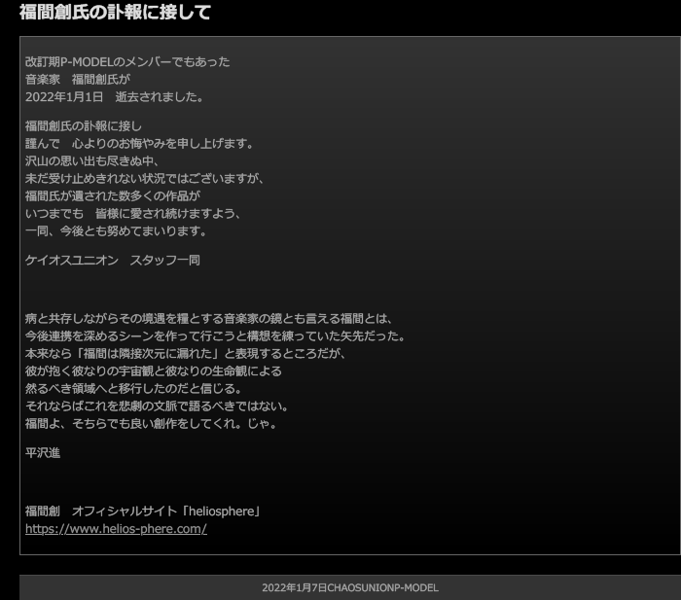This screenshot has width=681, height=600.
Task: Click the body line 福間創氏の訃報に接し
Action: tap(84, 126)
